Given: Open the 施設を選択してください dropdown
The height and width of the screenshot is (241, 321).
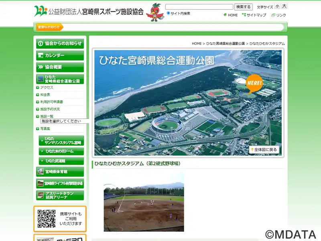Looking at the screenshot, I should click(65, 121).
